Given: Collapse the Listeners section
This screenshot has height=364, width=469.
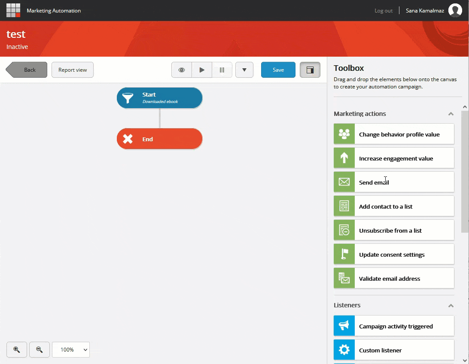Looking at the screenshot, I should pos(451,306).
